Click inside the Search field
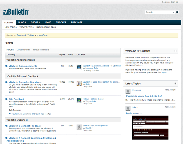Screen dimensions: 183x144 [x=158, y=12]
